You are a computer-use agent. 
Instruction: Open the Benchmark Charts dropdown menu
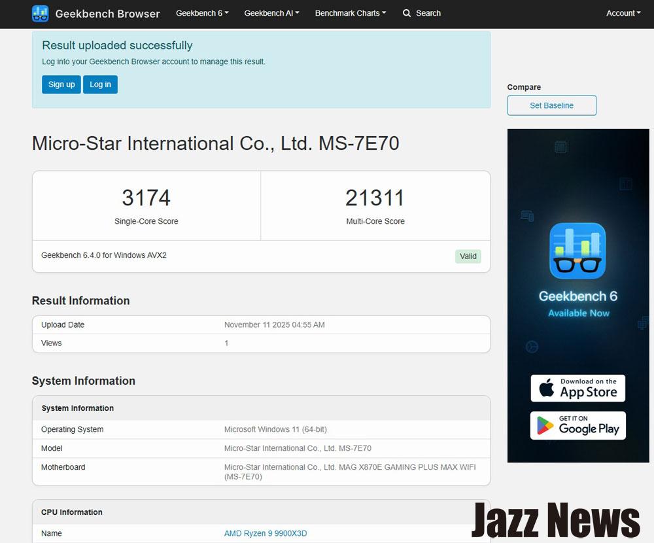click(x=350, y=13)
